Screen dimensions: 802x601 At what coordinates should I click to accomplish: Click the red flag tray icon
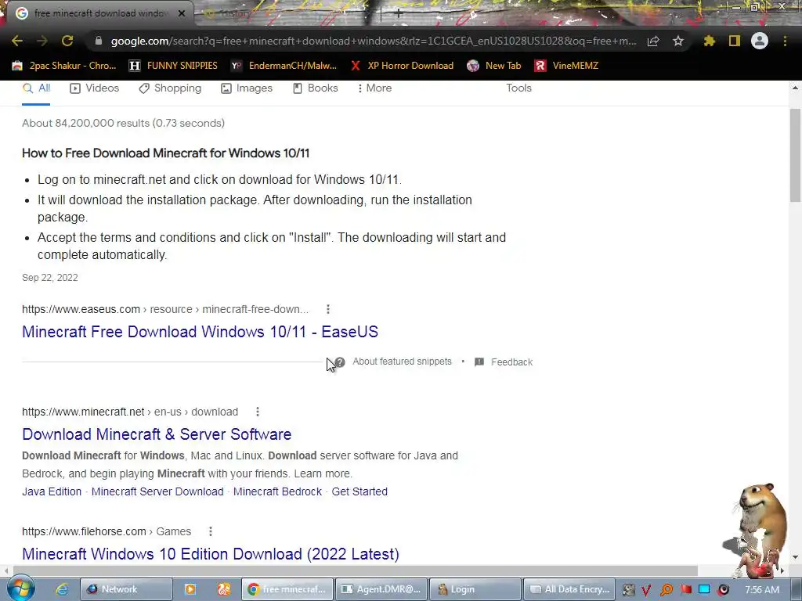click(x=685, y=589)
